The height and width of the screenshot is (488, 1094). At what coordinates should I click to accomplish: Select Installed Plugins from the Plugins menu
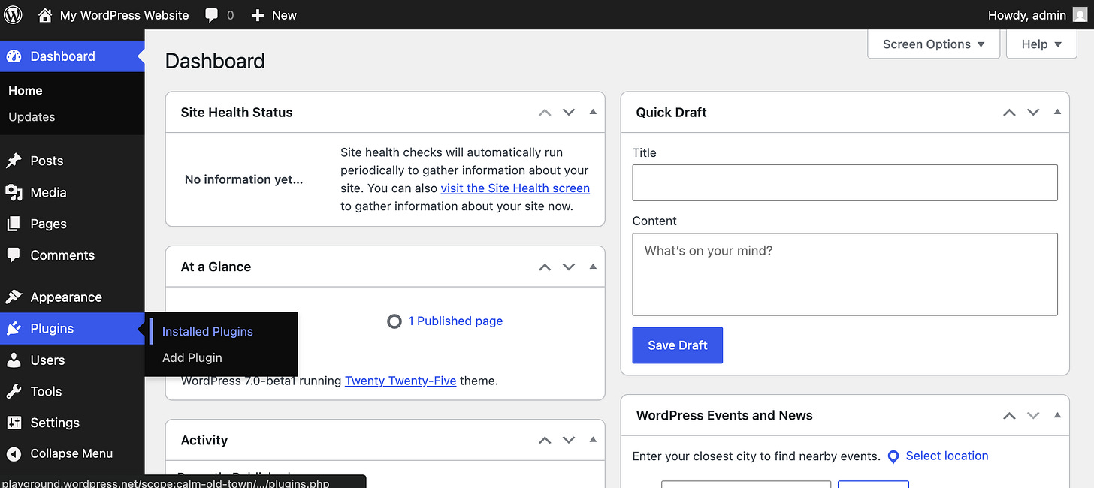click(x=207, y=331)
